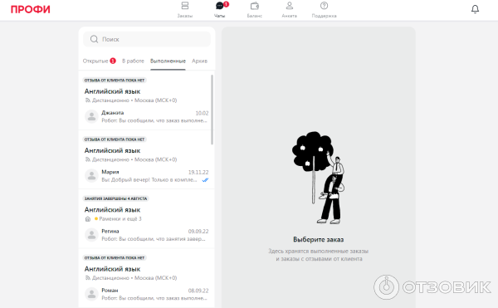Click Роман's avatar icon
498x308 pixels.
(x=91, y=294)
